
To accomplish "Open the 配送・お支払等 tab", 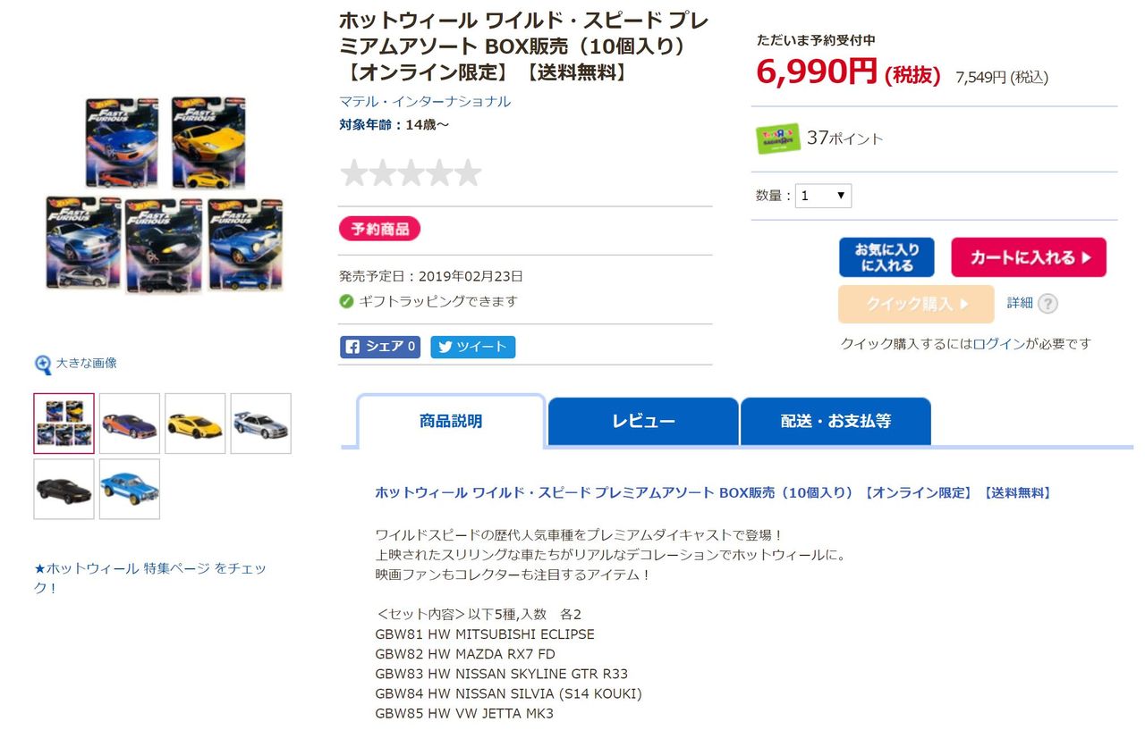I will [x=835, y=421].
